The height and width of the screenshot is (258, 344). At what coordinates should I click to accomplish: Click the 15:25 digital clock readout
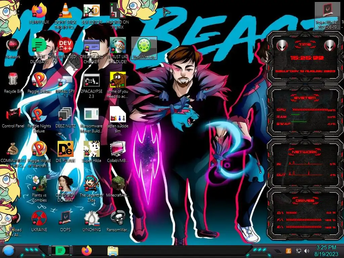[307, 58]
